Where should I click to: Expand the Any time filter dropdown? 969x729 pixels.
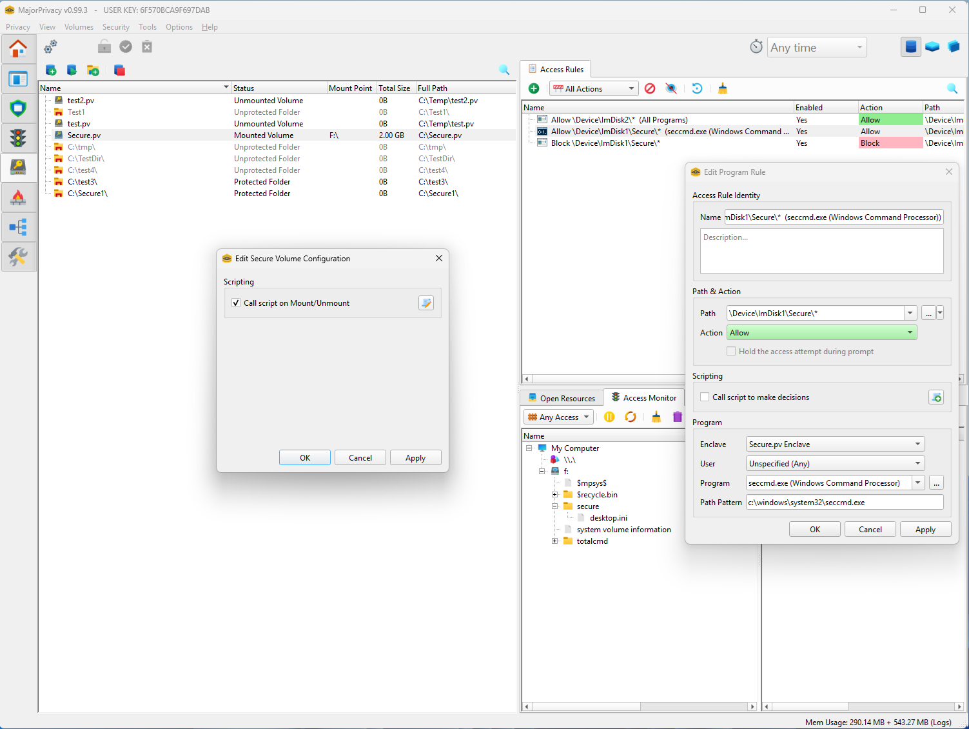(x=817, y=48)
